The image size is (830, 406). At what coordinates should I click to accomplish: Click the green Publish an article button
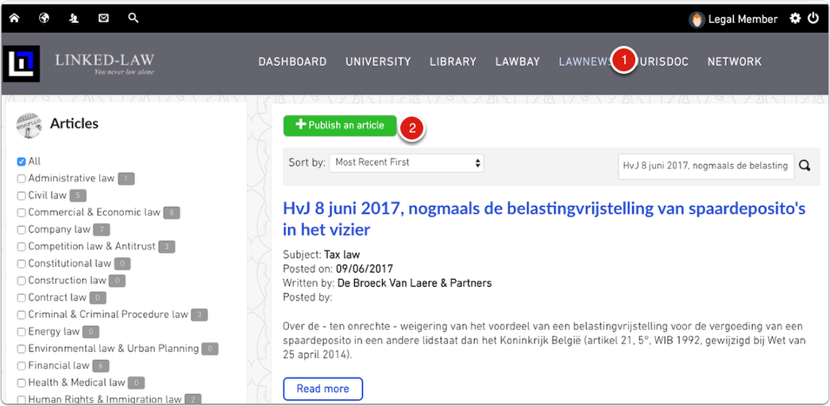click(x=340, y=125)
